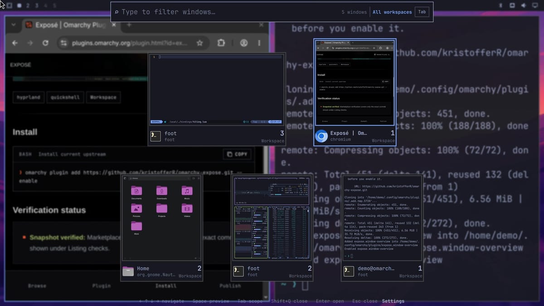Pick the foot system monitor window thumbnail
The image size is (544, 306).
tap(272, 219)
